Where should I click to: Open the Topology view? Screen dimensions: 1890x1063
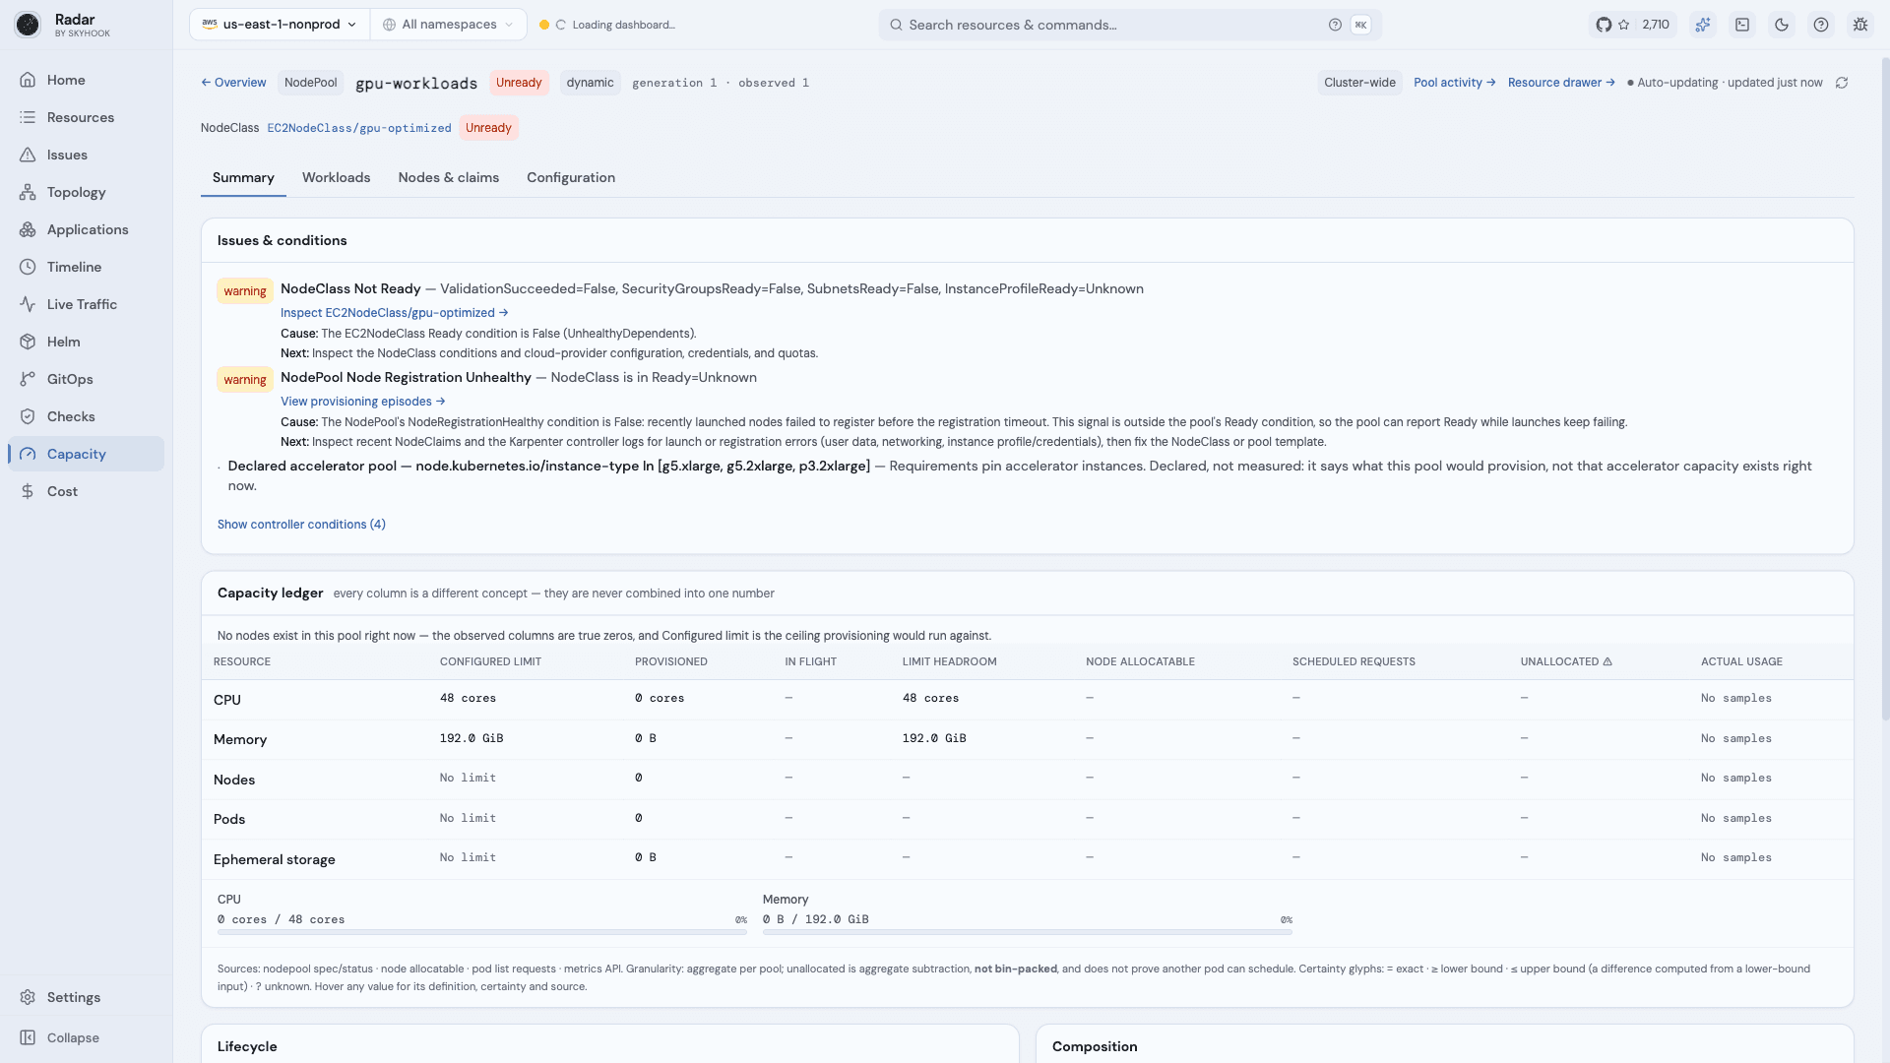click(x=86, y=192)
